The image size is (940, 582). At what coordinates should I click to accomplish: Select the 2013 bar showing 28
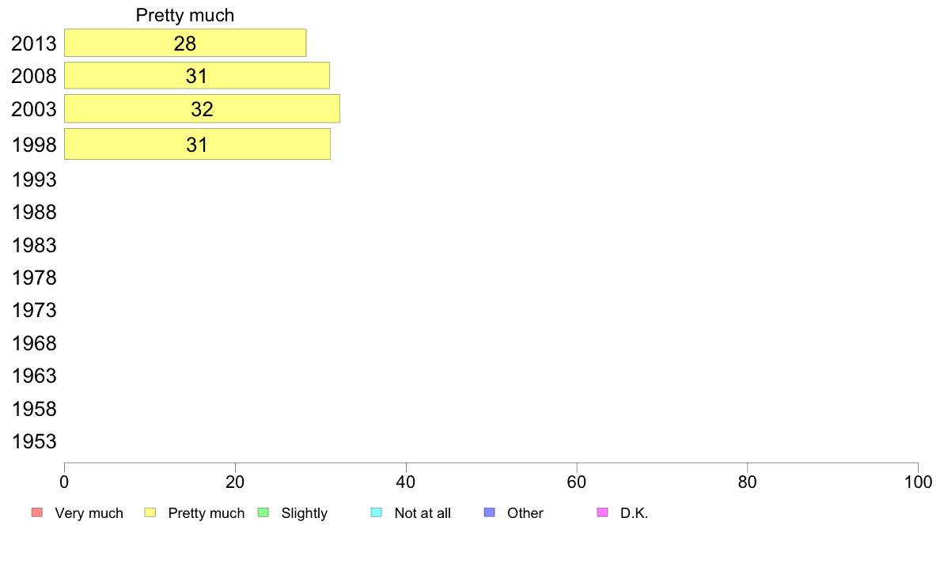point(185,43)
